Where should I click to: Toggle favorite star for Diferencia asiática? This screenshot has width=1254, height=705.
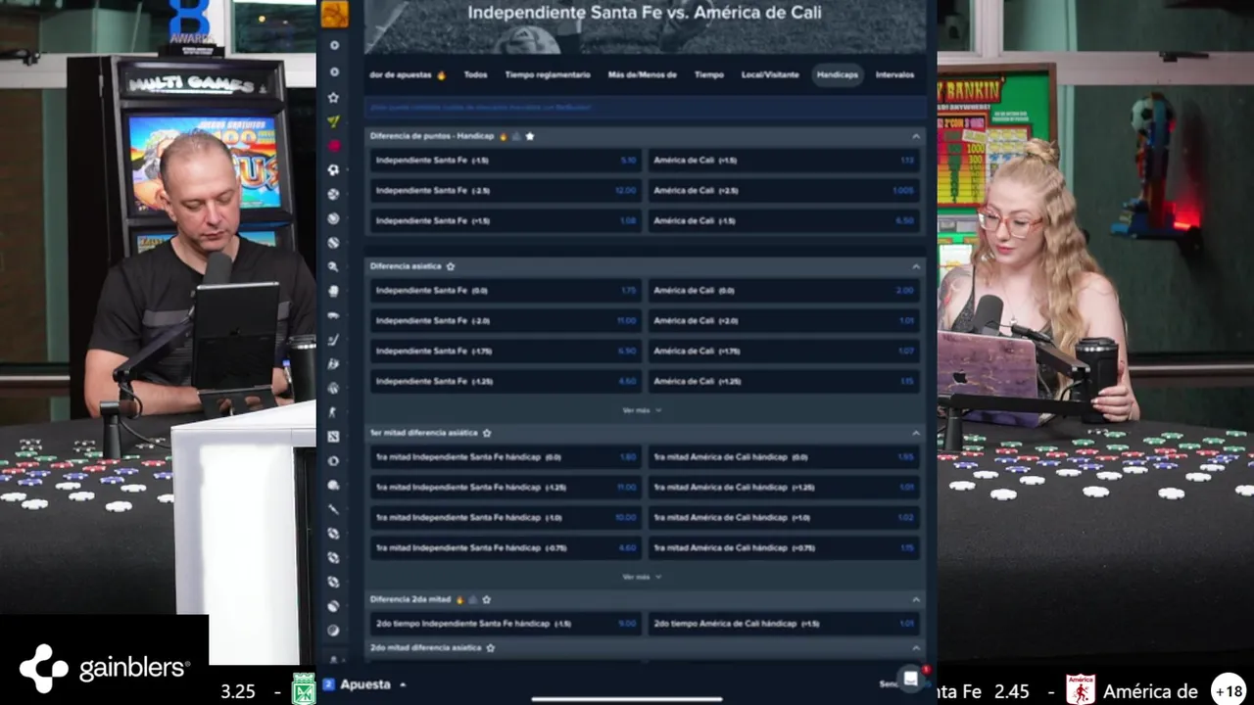451,266
